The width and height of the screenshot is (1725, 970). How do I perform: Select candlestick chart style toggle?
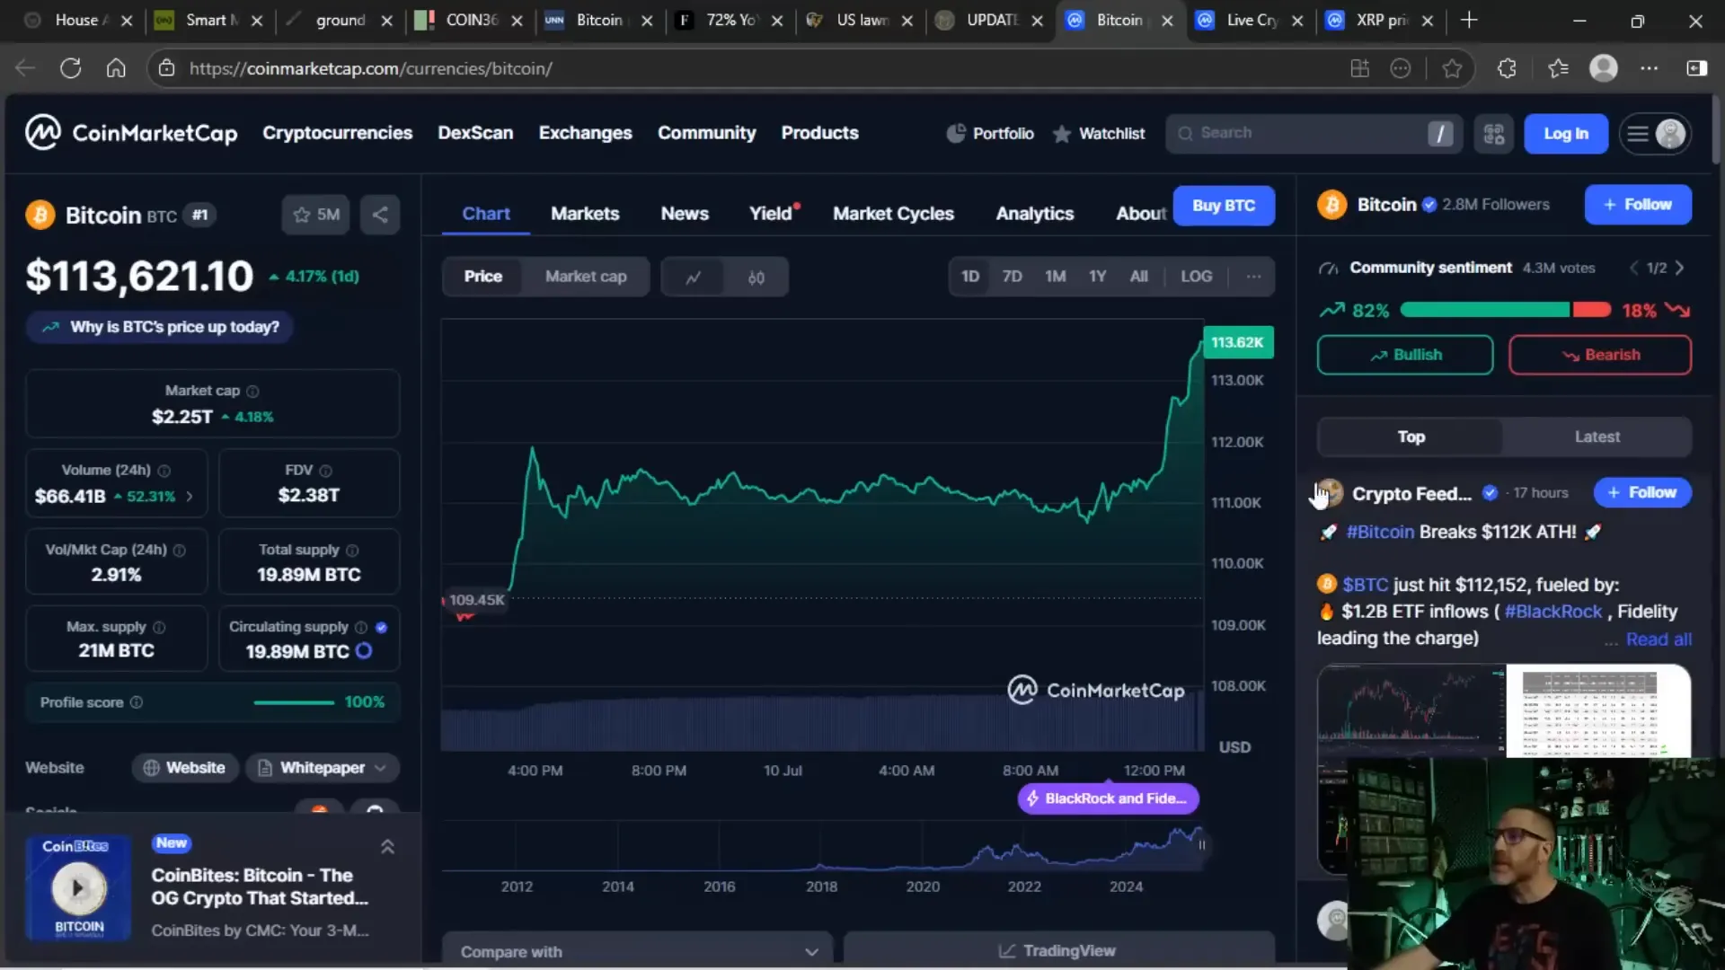(x=756, y=278)
